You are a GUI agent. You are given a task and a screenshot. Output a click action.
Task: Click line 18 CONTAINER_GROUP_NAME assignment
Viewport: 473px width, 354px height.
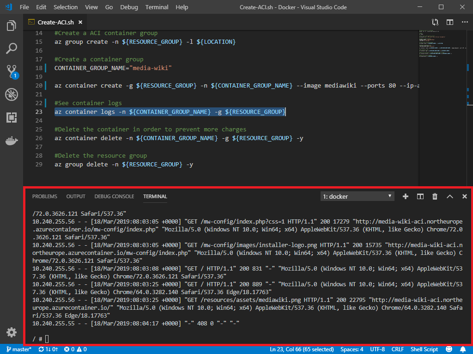click(x=113, y=68)
